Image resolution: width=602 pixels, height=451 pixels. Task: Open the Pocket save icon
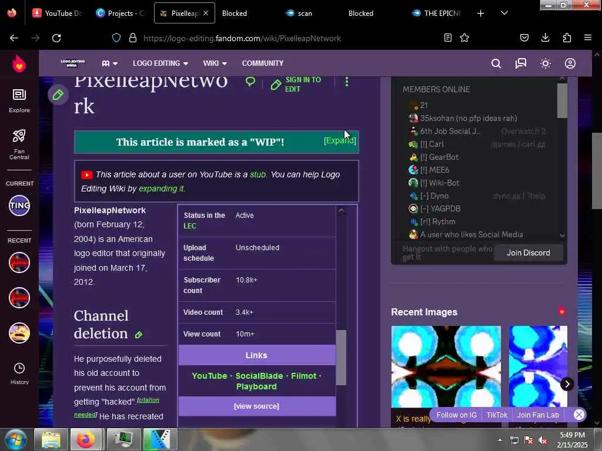(x=524, y=38)
